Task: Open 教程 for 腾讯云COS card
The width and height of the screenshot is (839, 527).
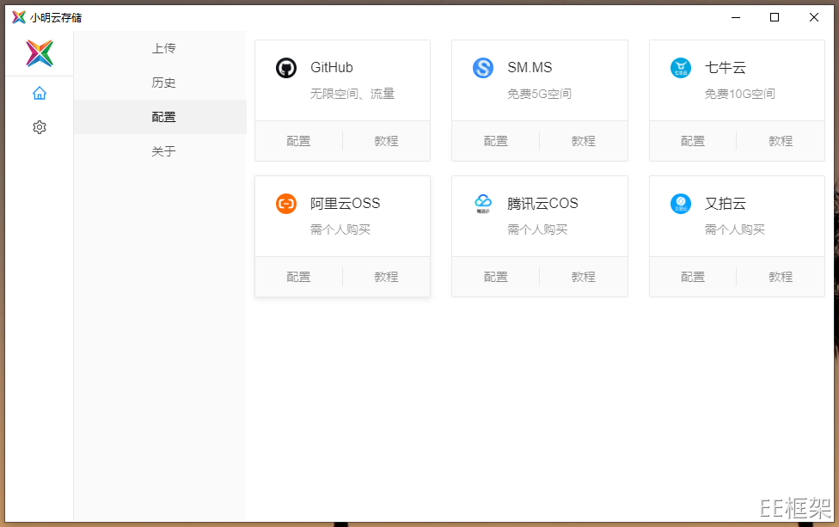Action: [583, 277]
